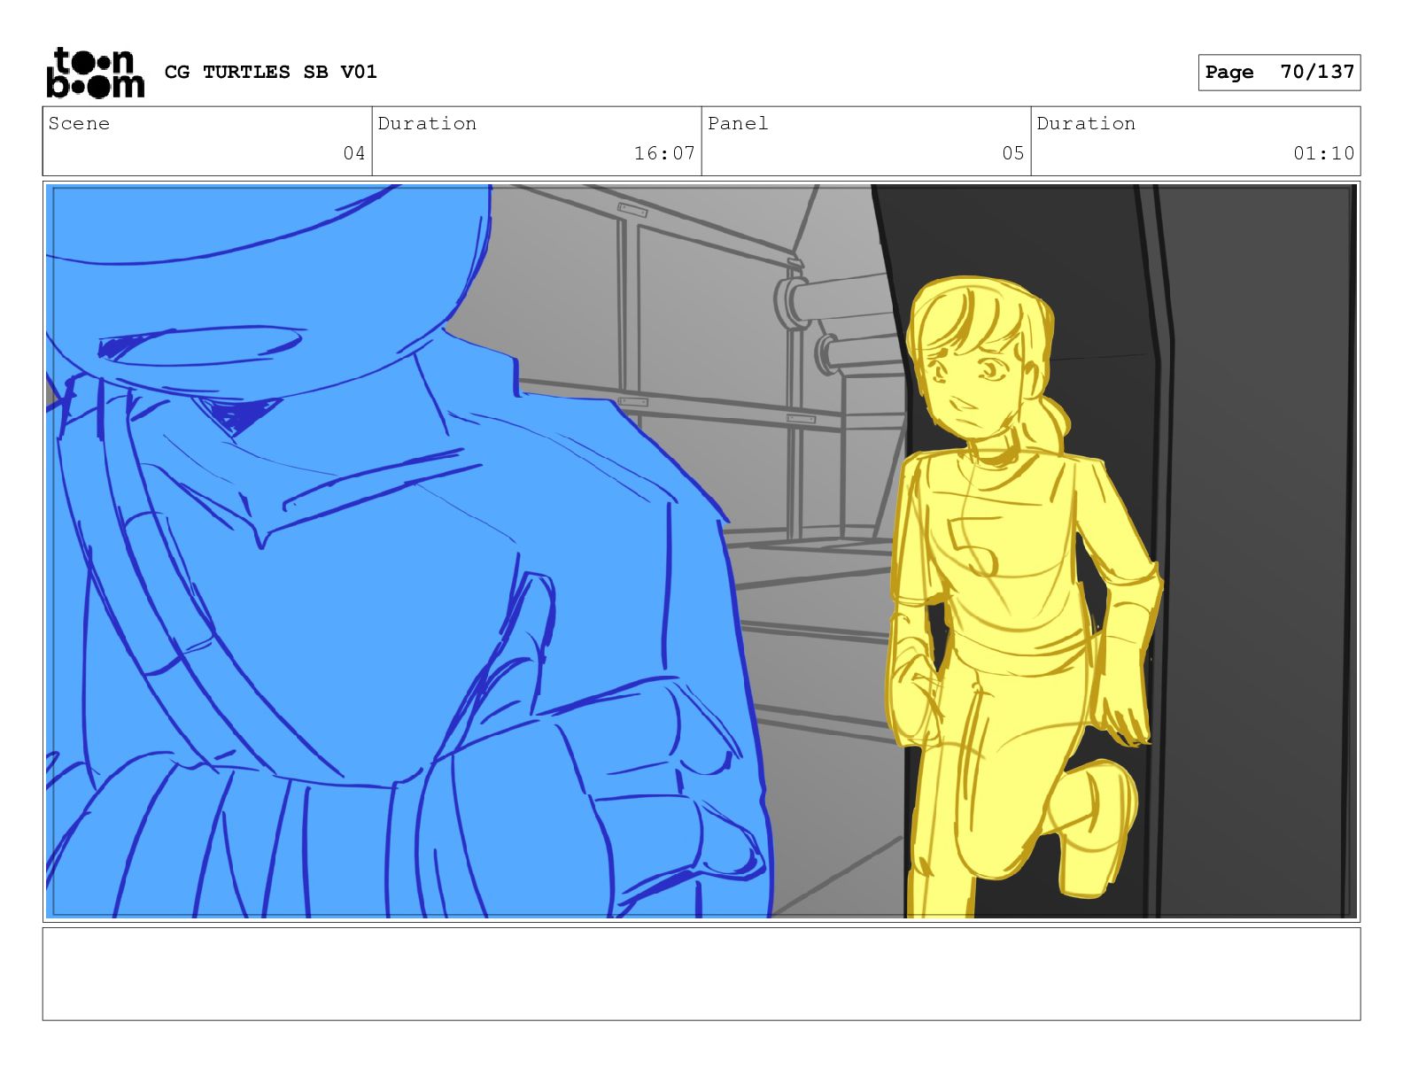Select the panel number "05"
Image resolution: width=1403 pixels, height=1084 pixels.
[1013, 153]
